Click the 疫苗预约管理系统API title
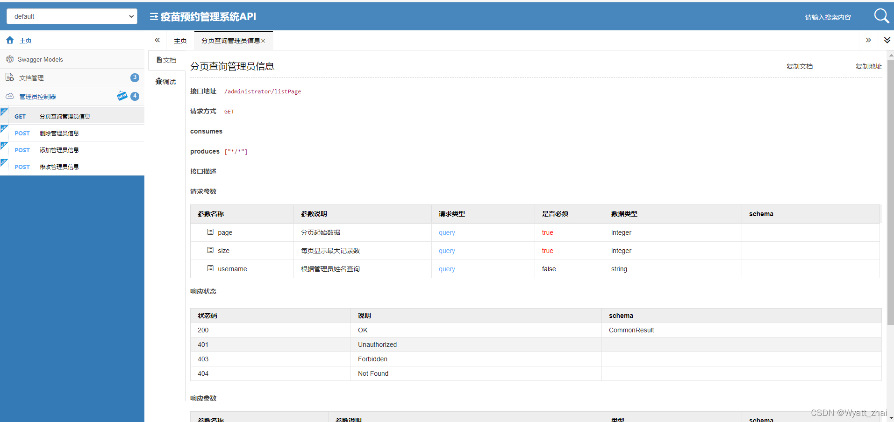894x422 pixels. pos(208,17)
